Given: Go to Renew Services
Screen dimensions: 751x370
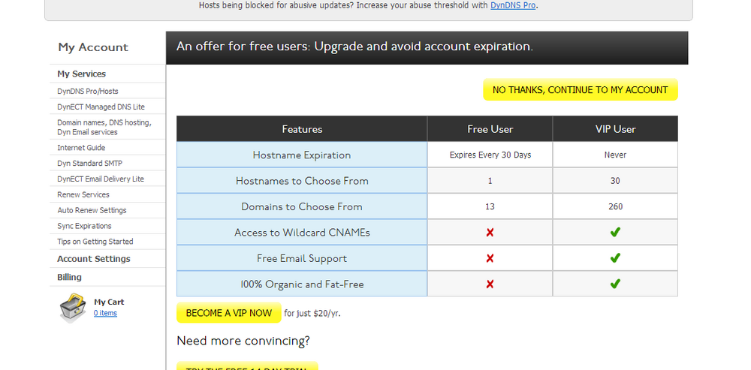Looking at the screenshot, I should click(x=83, y=195).
